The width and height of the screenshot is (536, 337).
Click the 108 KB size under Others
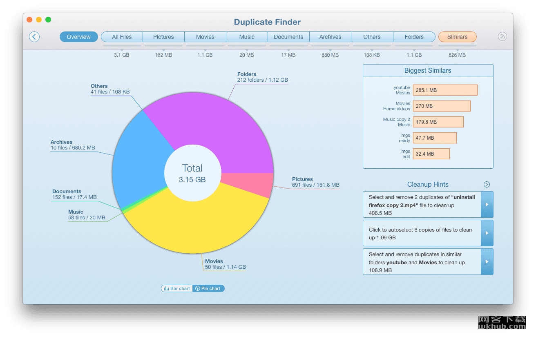click(x=372, y=55)
